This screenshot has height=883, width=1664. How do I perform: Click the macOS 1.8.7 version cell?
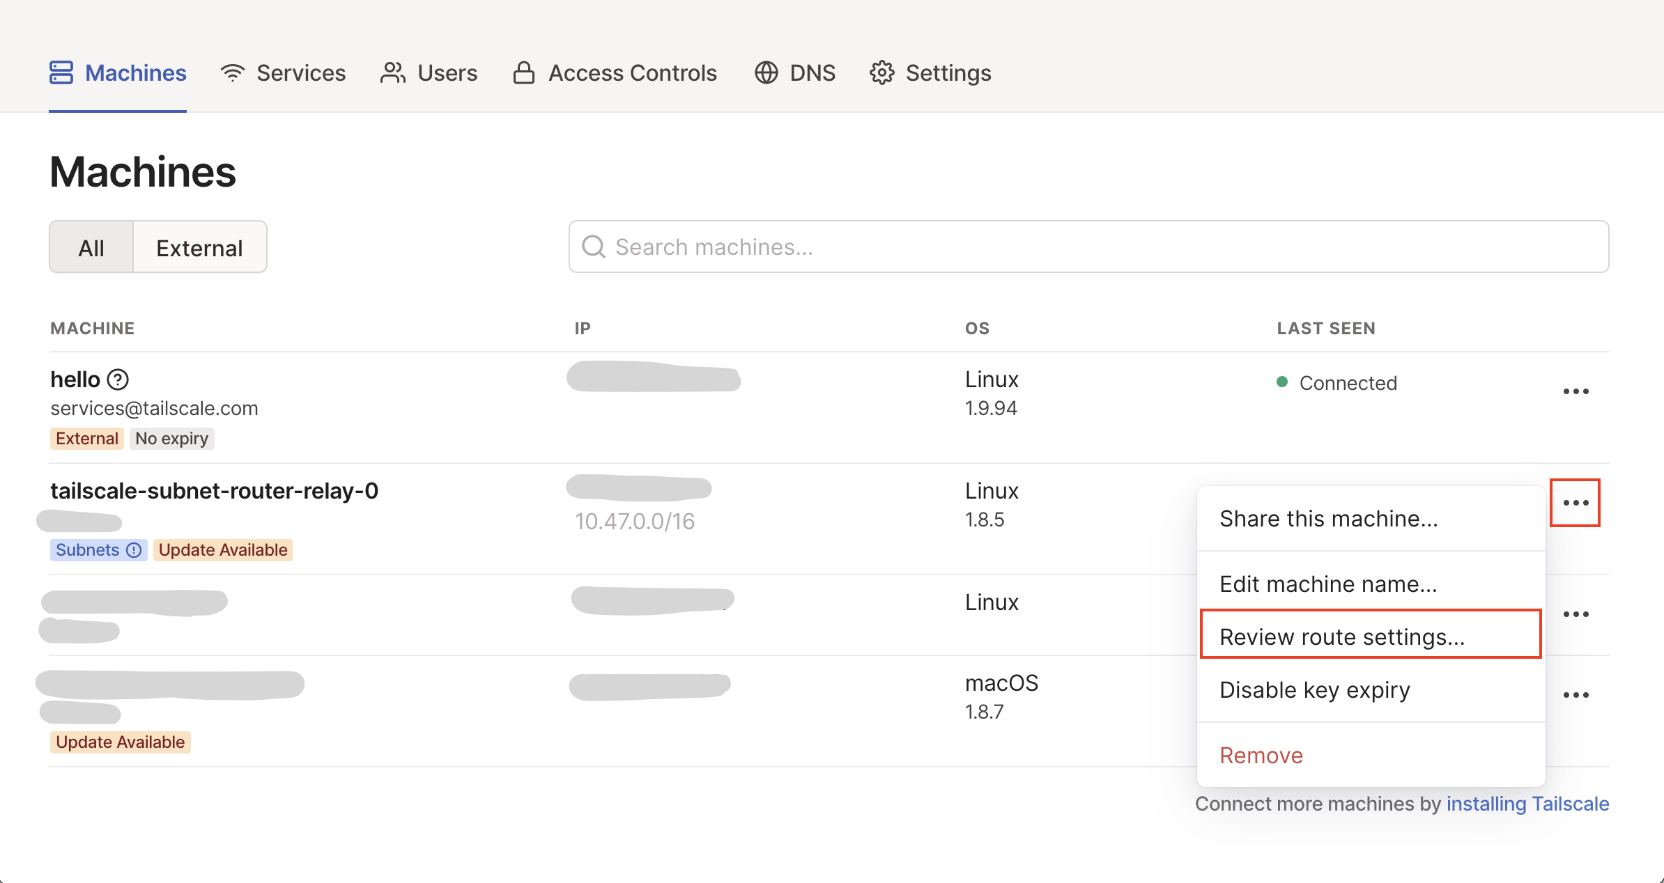1001,696
